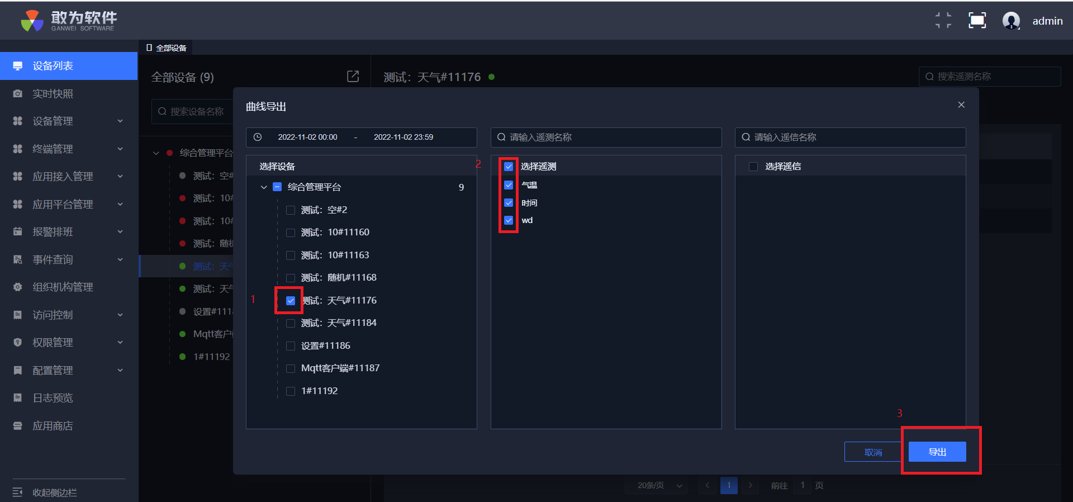Viewport: 1073px width, 502px height.
Task: Toggle the 综合管理平台 group checkbox
Action: (x=277, y=187)
